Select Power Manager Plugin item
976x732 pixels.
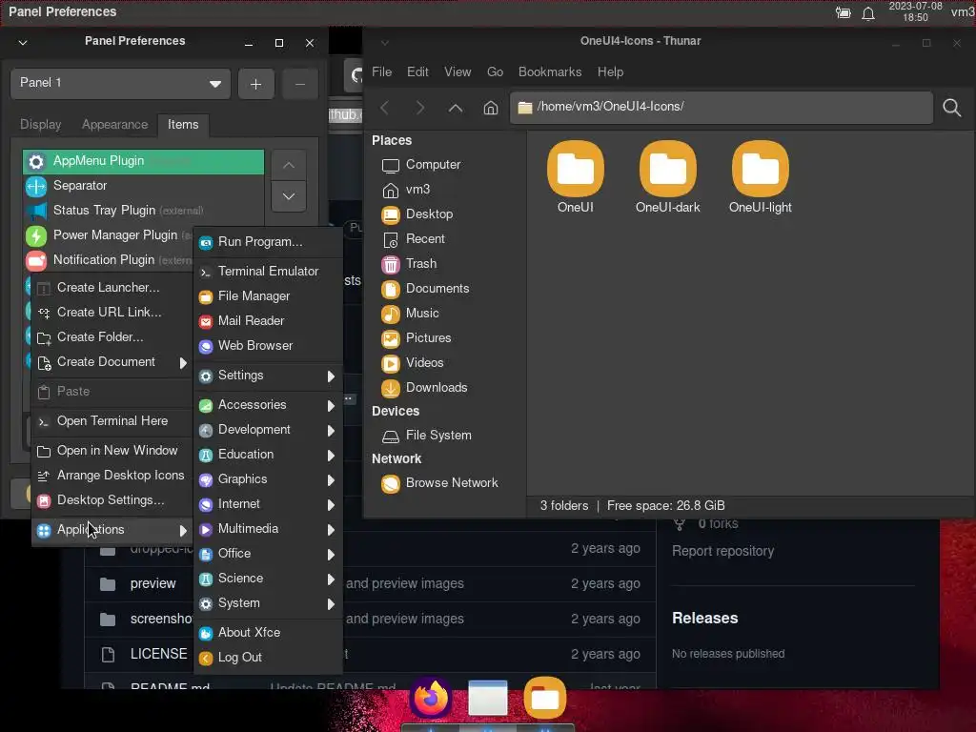(109, 235)
